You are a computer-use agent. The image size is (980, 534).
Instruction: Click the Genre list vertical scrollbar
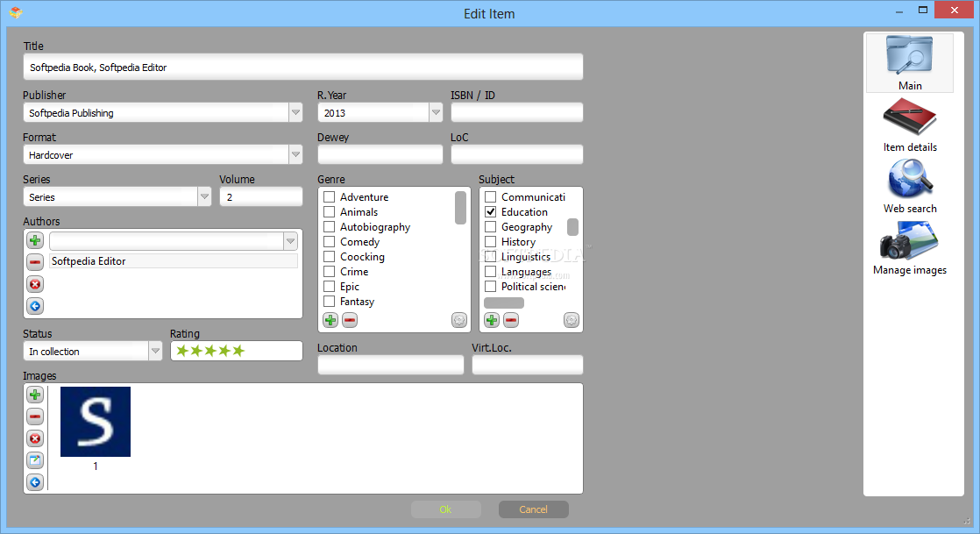(x=460, y=208)
